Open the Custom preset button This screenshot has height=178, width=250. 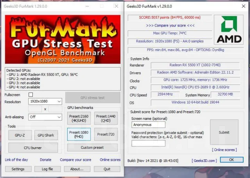pos(92,148)
